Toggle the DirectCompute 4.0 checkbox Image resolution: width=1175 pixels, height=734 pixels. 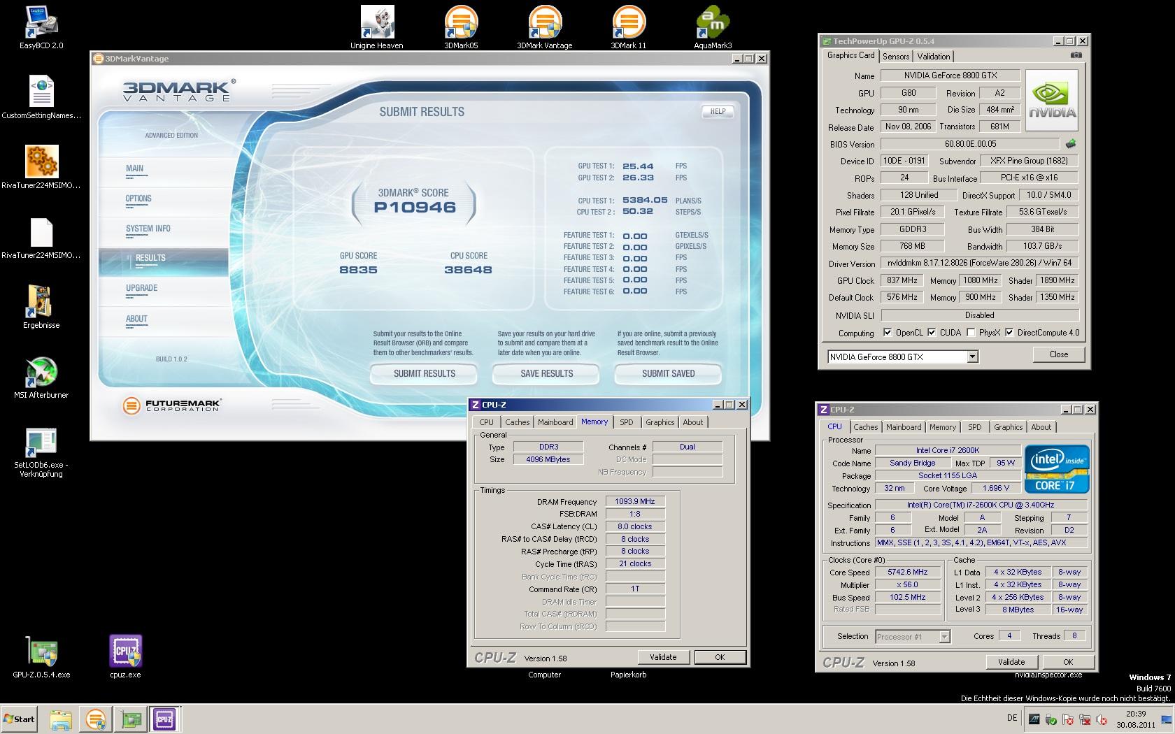[1009, 333]
